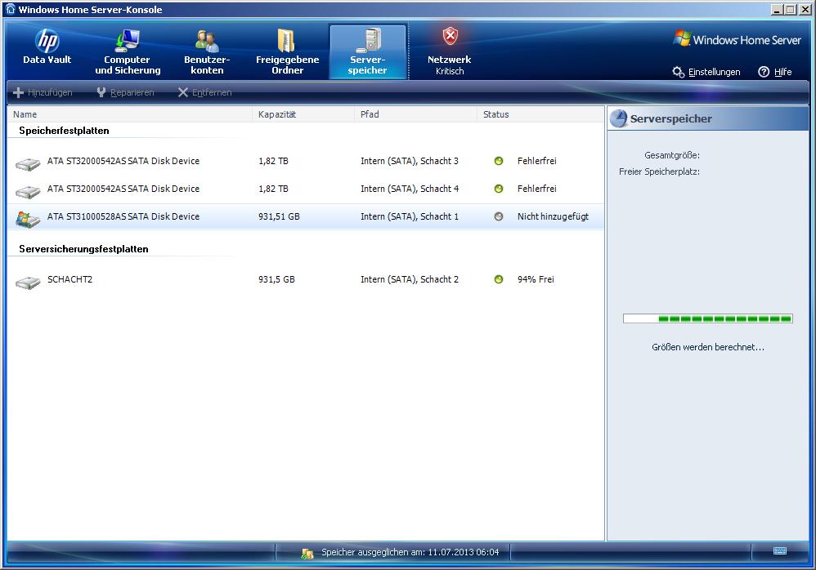
Task: Select the Serverspeicher tab
Action: tap(367, 51)
